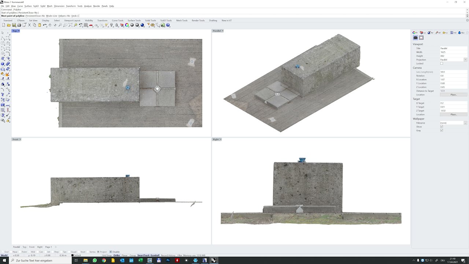Select the Pan hand tool icon
The width and height of the screenshot is (469, 264).
[x=50, y=25]
